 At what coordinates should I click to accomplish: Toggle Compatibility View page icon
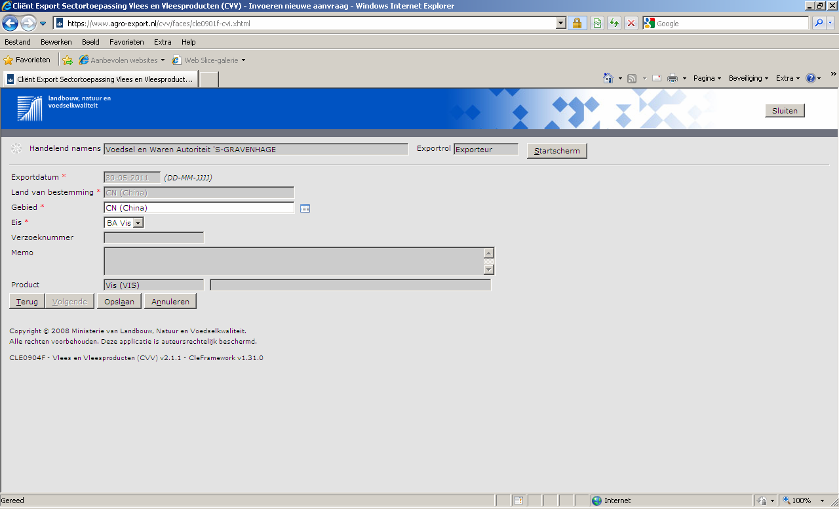coord(597,23)
